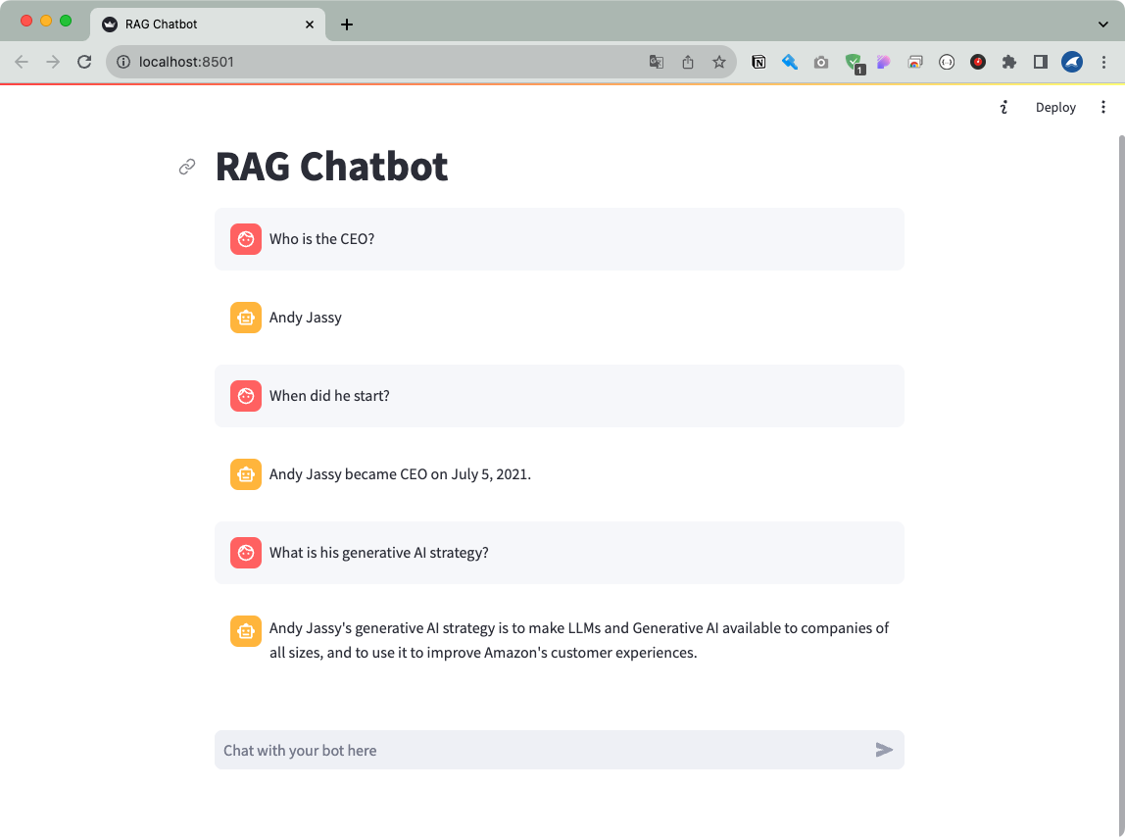Expand the tab search dropdown arrow
This screenshot has height=838, width=1125.
click(x=1102, y=25)
